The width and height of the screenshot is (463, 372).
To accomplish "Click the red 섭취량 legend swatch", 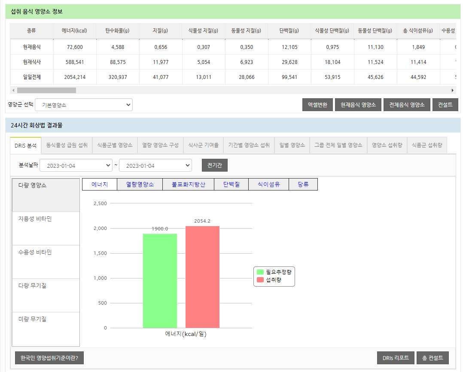I will [x=260, y=280].
